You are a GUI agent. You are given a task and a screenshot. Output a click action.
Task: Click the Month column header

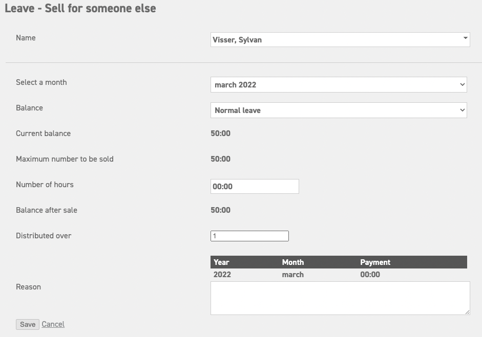pyautogui.click(x=292, y=262)
